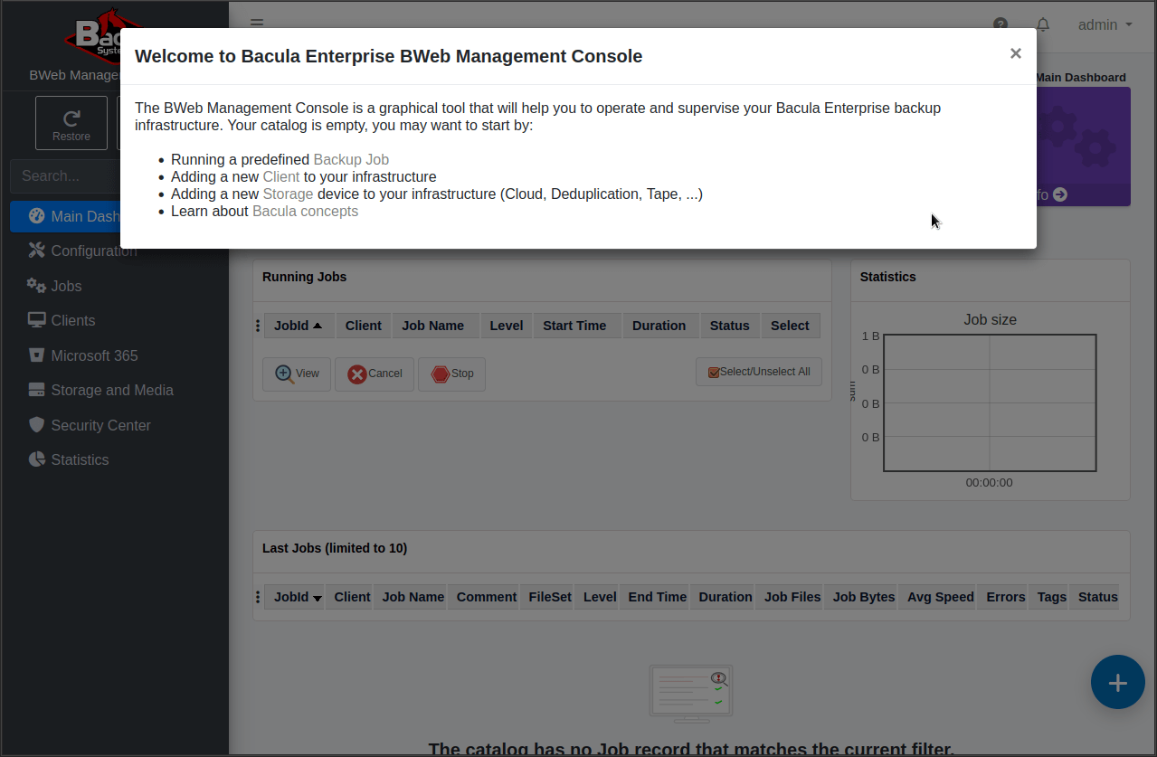This screenshot has height=757, width=1157.
Task: Focus the sidebar Search field
Action: click(65, 176)
